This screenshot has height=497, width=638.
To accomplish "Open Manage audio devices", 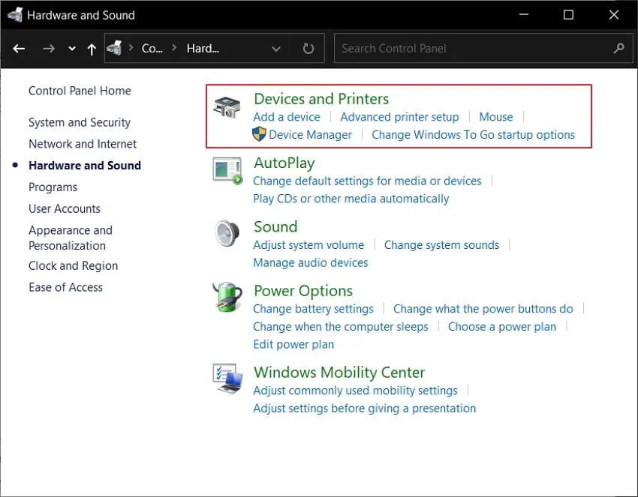I will click(311, 263).
